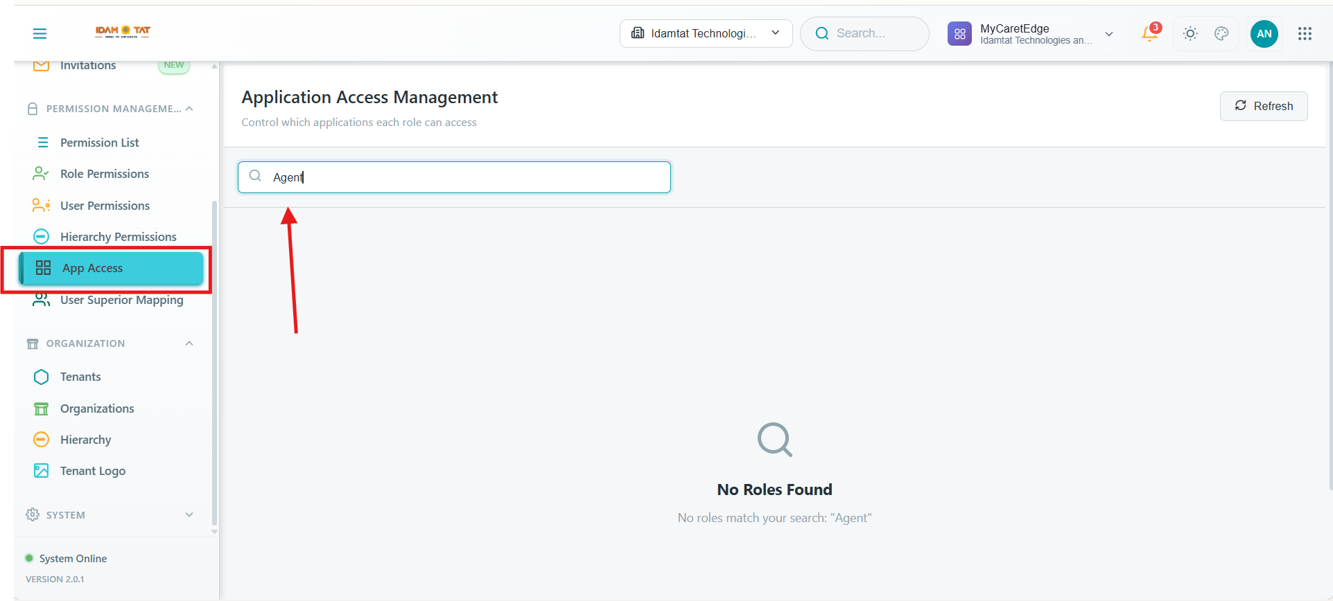
Task: Open Tenant Logo page
Action: pyautogui.click(x=93, y=471)
